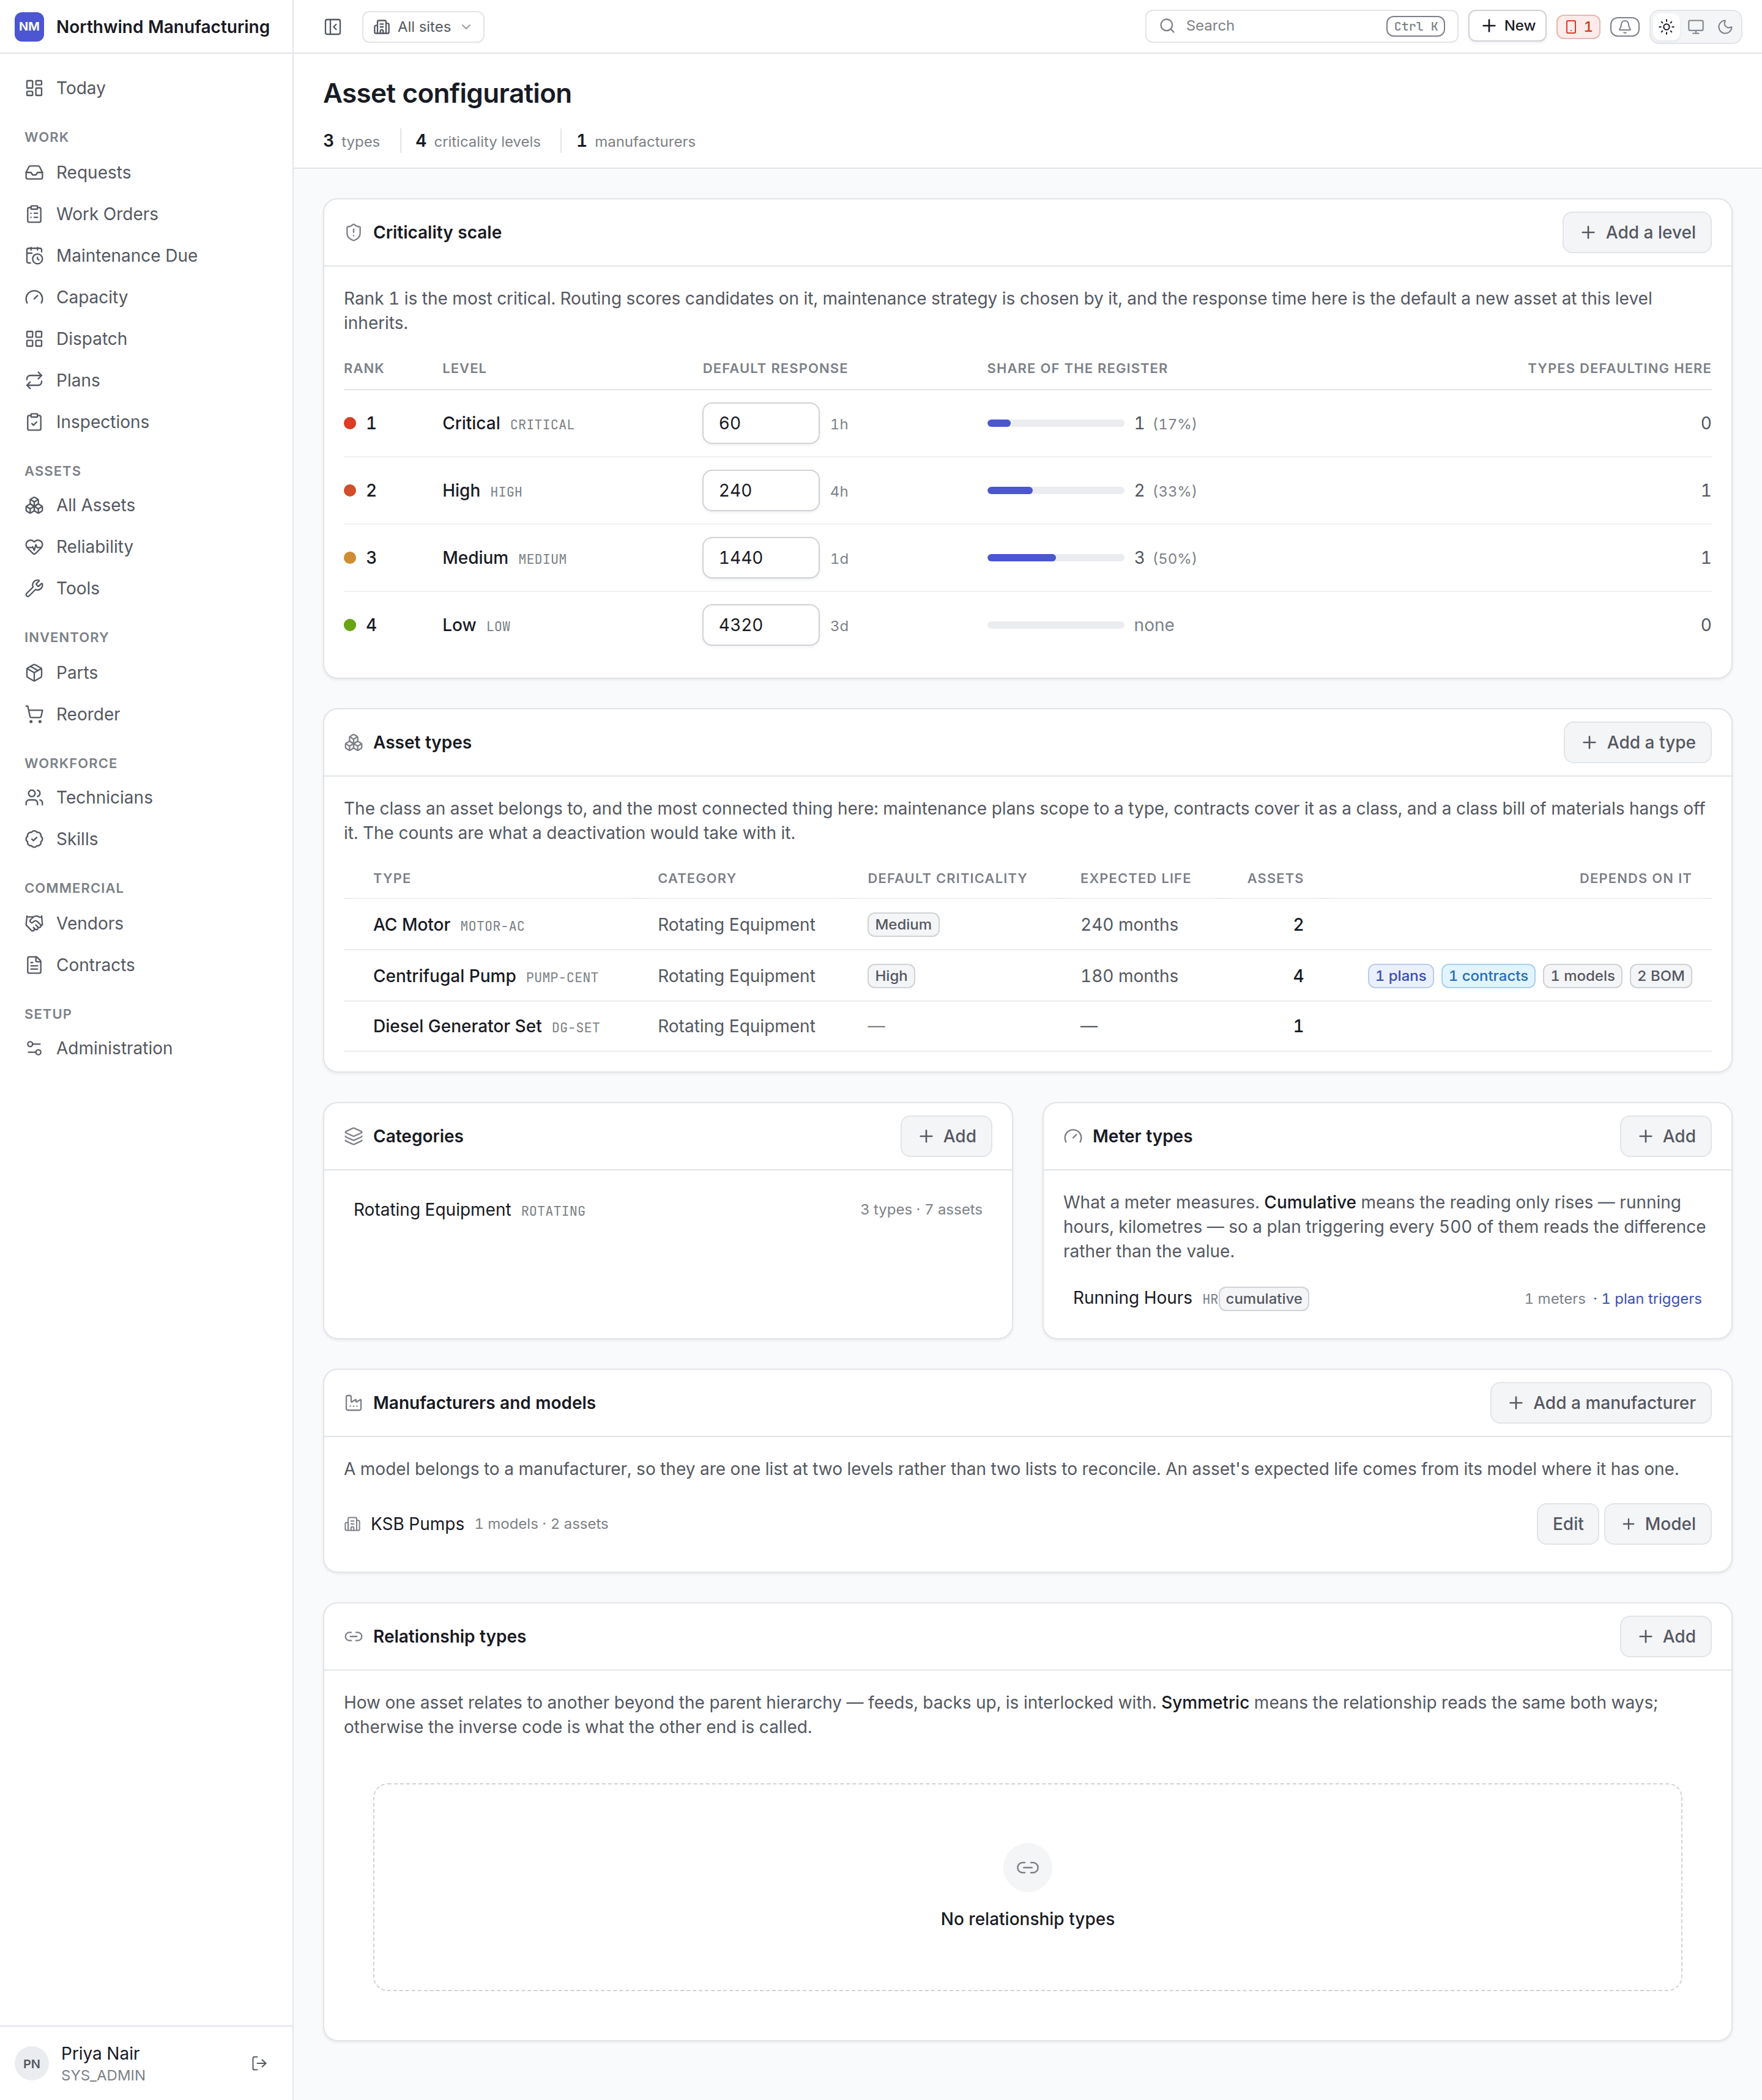Click the Contracts document icon

(35, 965)
